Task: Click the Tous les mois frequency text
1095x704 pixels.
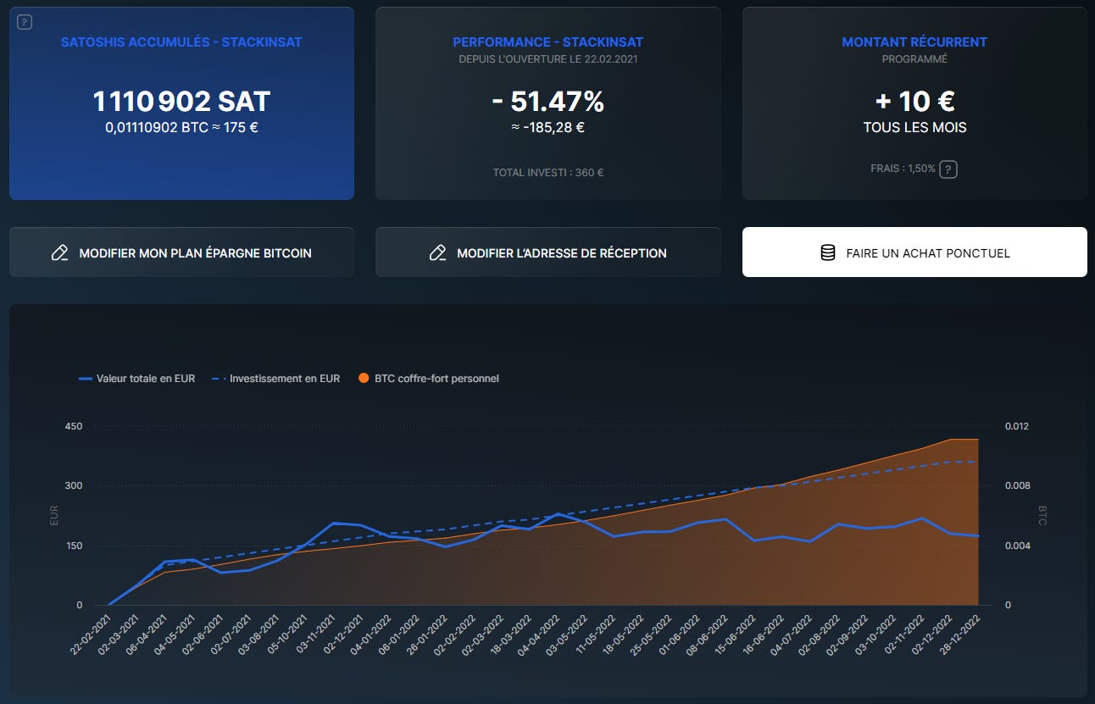Action: point(914,128)
